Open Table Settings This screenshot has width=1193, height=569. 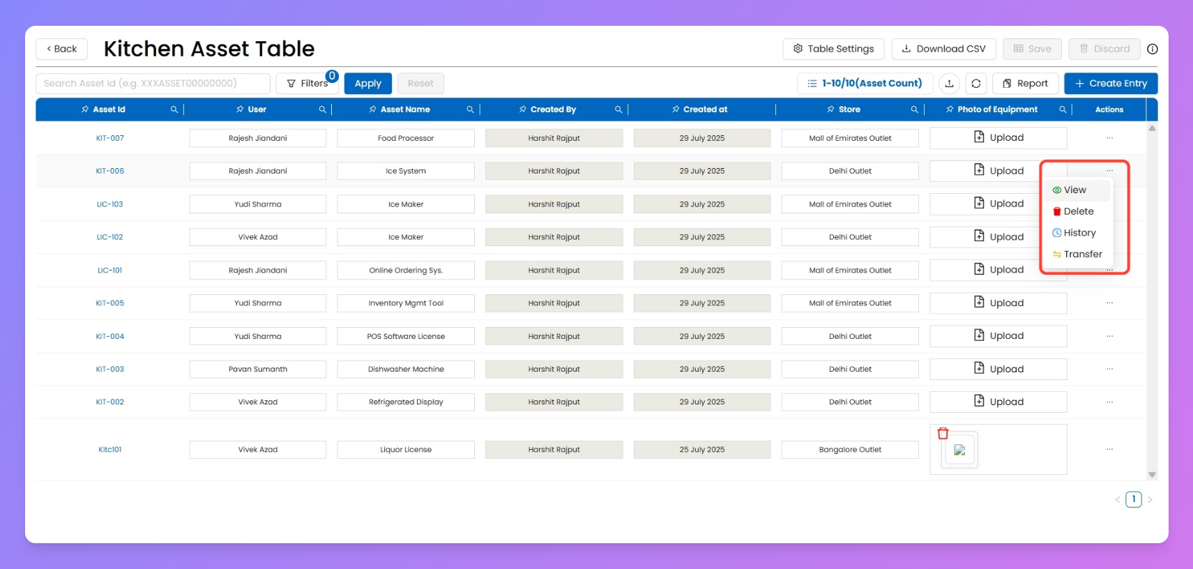pos(833,49)
